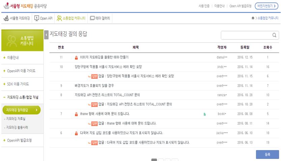Viewport: 281px width, 161px height.
Task: Select 지도태깅 자료실 in sidebar
Action: tap(16, 119)
